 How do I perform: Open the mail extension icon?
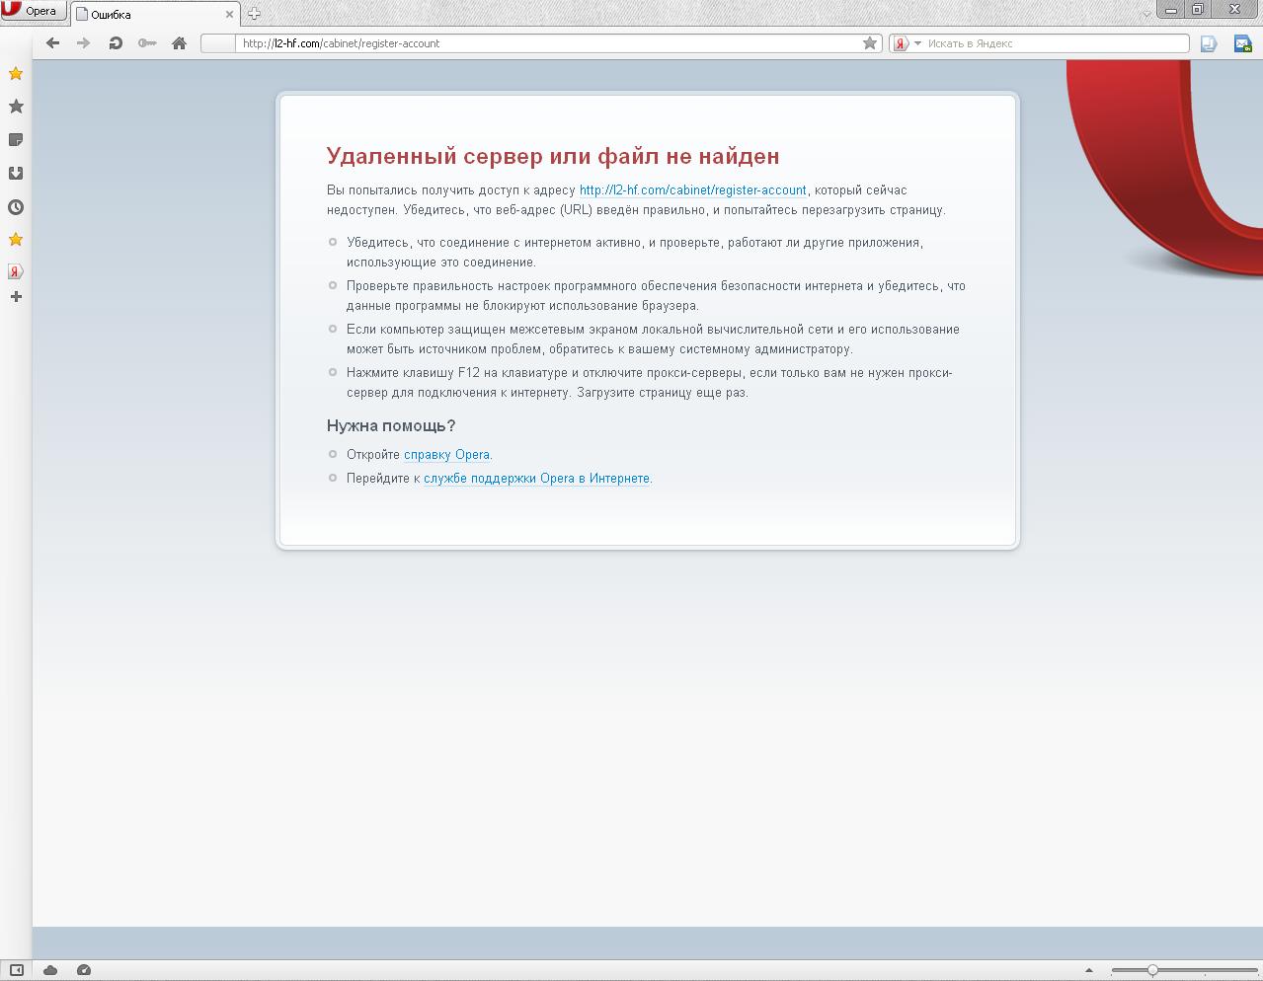[x=1243, y=43]
